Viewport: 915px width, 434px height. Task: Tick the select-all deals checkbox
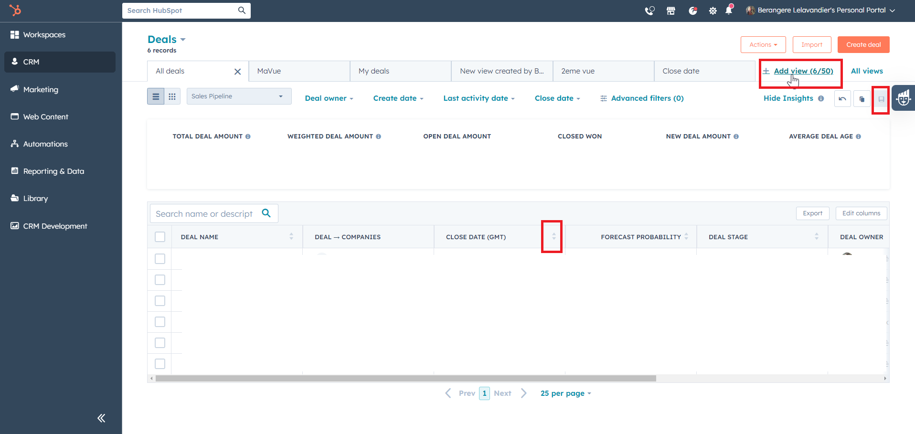coord(160,237)
